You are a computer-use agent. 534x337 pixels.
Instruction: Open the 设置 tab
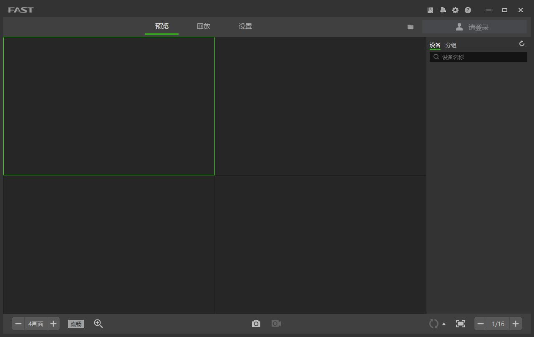pyautogui.click(x=245, y=26)
